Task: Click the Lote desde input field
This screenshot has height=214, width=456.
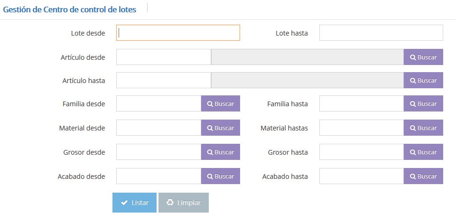Action: [x=178, y=33]
